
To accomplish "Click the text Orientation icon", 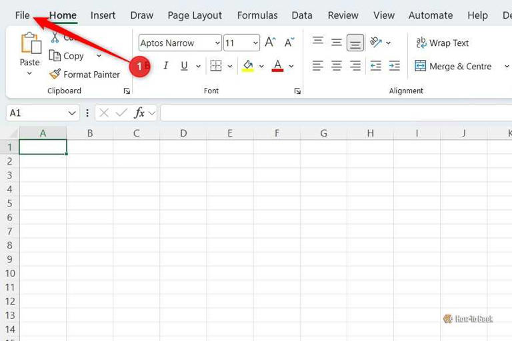I will coord(375,42).
